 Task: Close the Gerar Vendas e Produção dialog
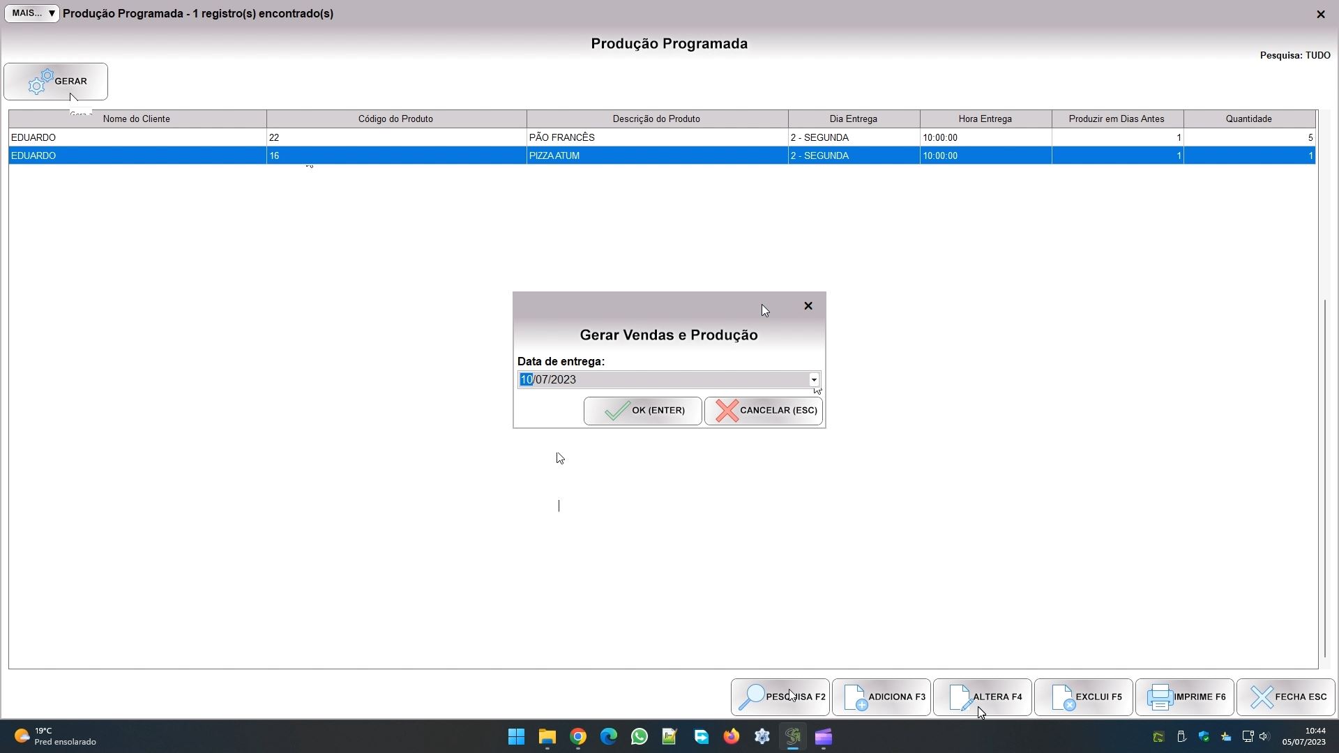808,306
